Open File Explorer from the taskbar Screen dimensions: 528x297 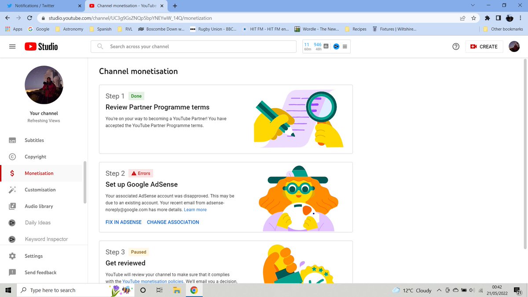coord(176,290)
